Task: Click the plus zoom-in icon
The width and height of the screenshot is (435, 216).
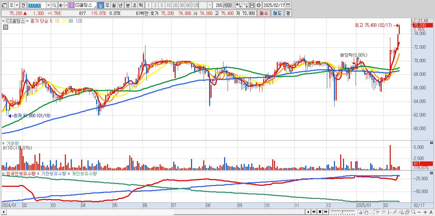Action: pyautogui.click(x=425, y=212)
